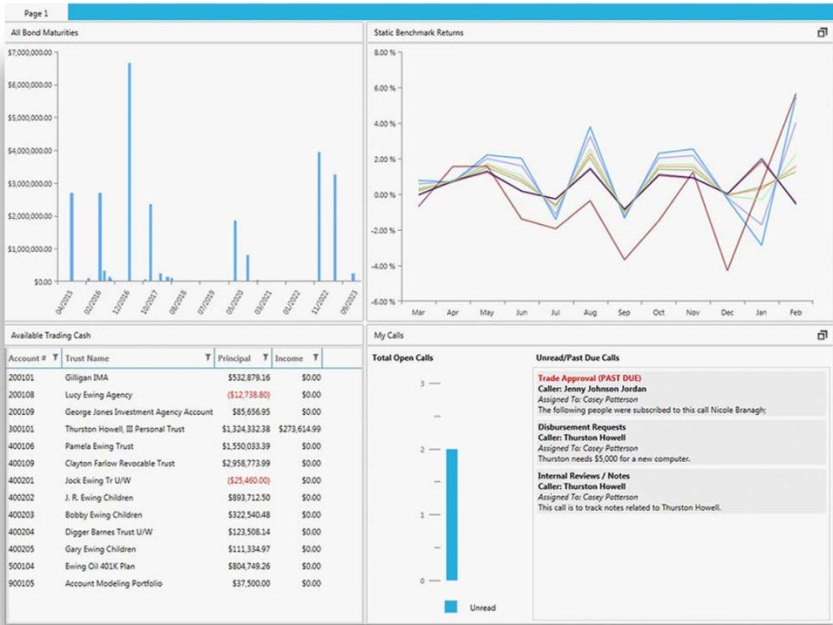Sort by the Trust Name column header
Image resolution: width=833 pixels, height=625 pixels.
point(87,359)
